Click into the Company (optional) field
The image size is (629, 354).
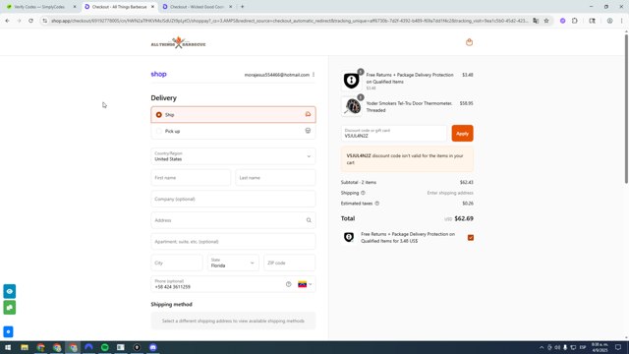tap(233, 199)
